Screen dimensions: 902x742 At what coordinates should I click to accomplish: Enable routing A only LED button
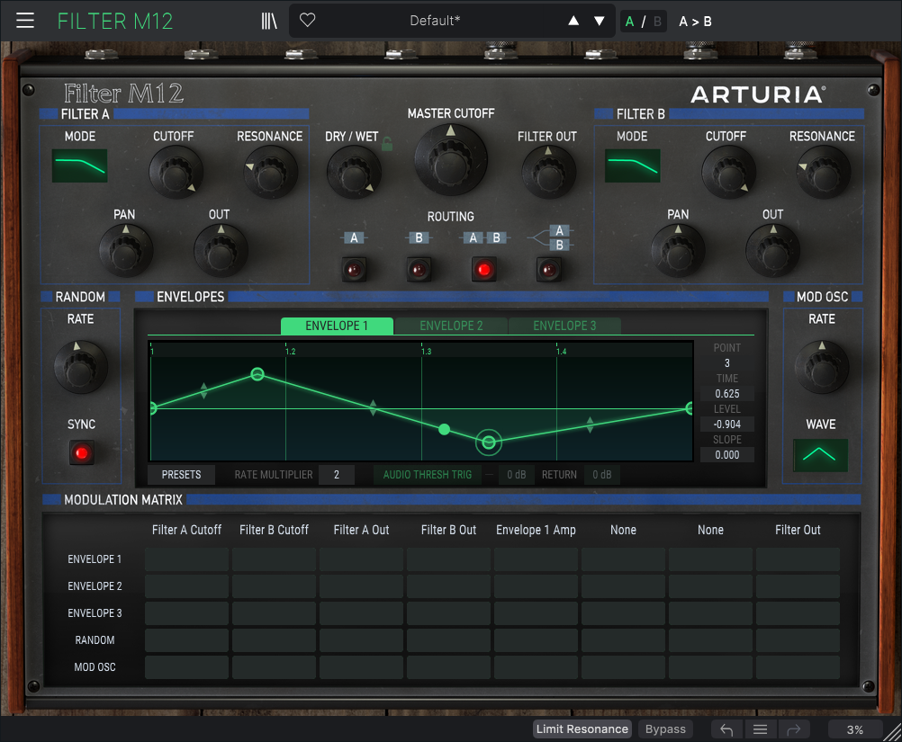(355, 269)
